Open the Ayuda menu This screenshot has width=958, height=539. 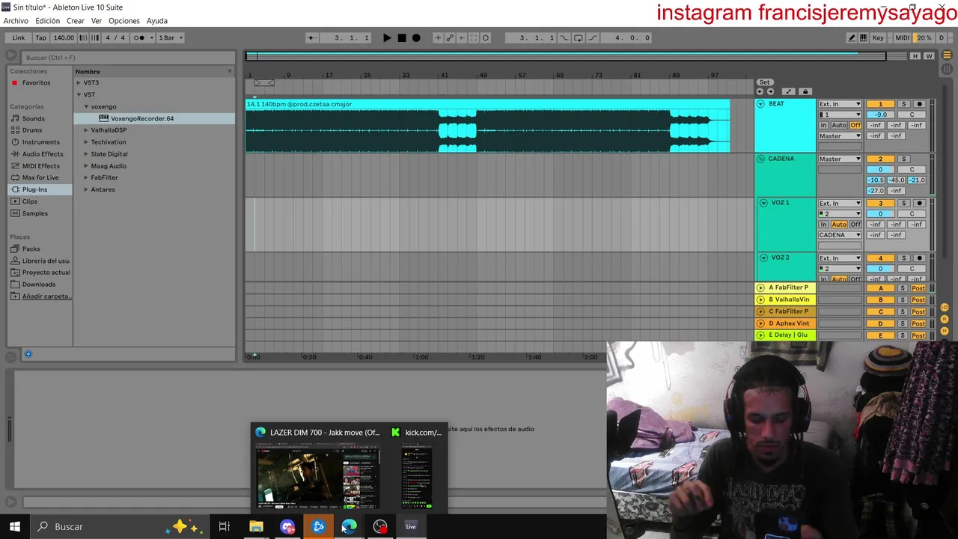coord(157,21)
